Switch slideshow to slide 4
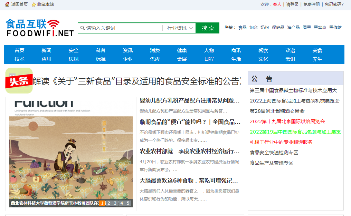The width and height of the screenshot is (351, 216). pos(122,203)
